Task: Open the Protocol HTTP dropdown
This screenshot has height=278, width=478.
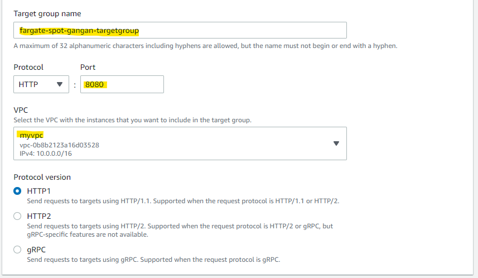Action: (40, 84)
